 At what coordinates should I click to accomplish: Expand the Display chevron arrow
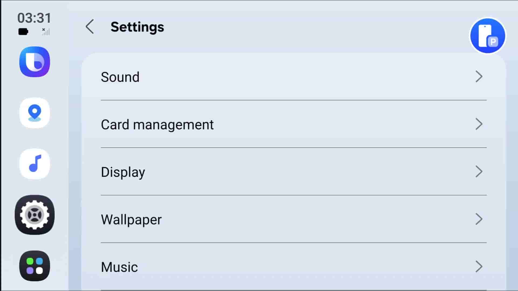click(x=479, y=172)
